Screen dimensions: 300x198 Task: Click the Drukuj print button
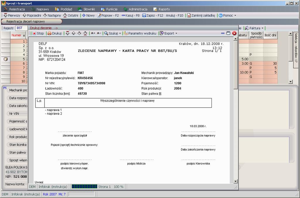[54, 33]
